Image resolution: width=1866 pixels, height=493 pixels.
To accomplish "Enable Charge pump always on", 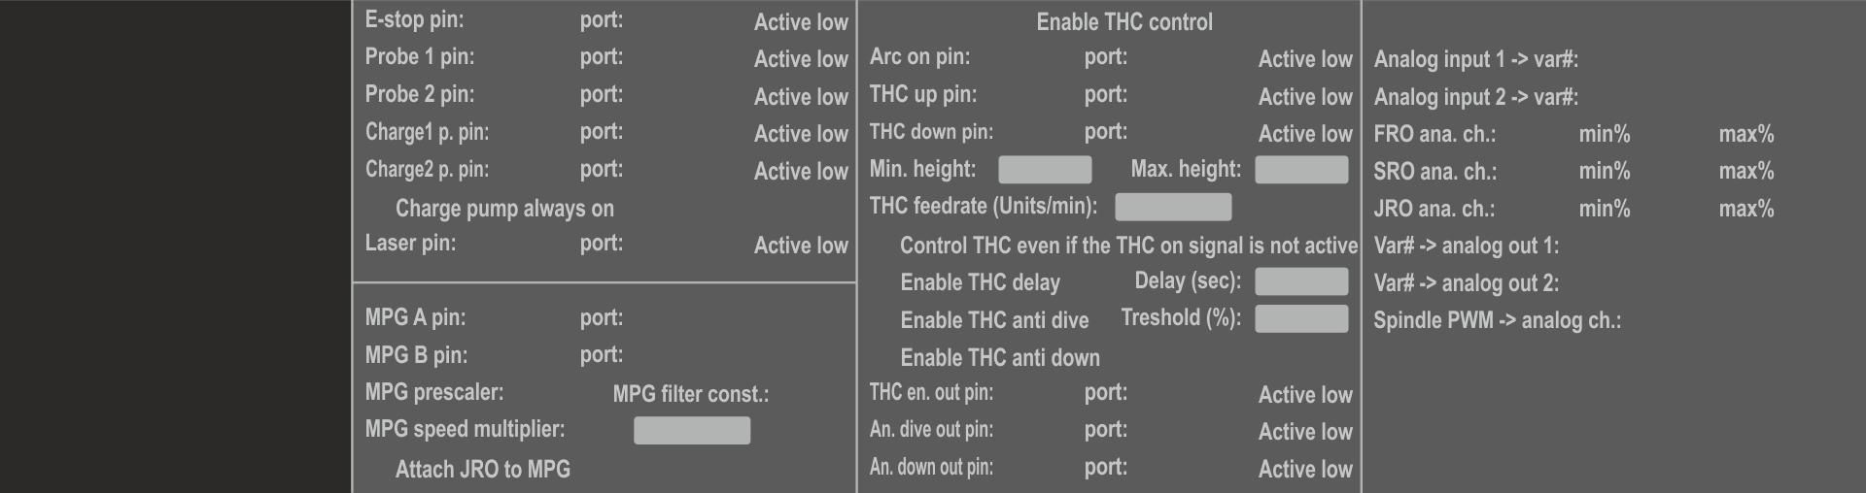I will (503, 209).
